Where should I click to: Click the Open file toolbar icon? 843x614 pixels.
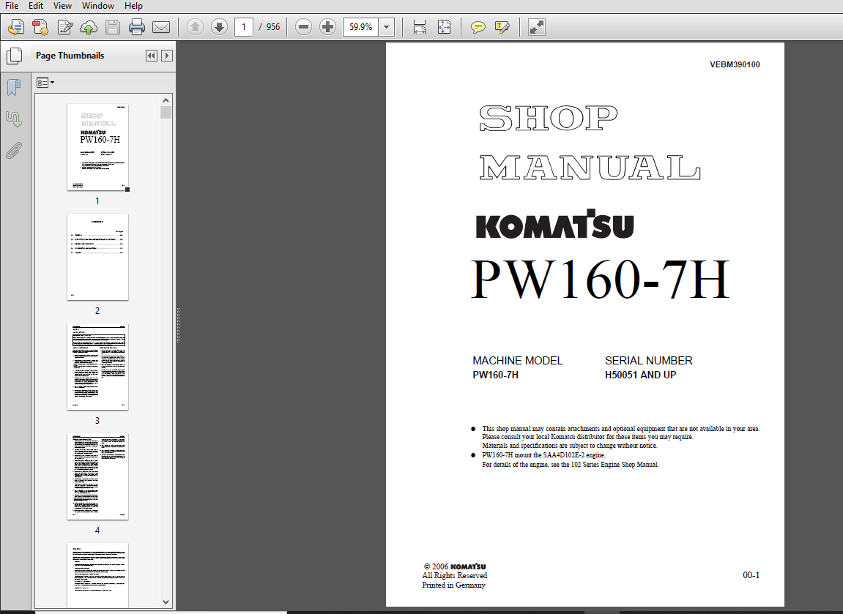pos(16,27)
